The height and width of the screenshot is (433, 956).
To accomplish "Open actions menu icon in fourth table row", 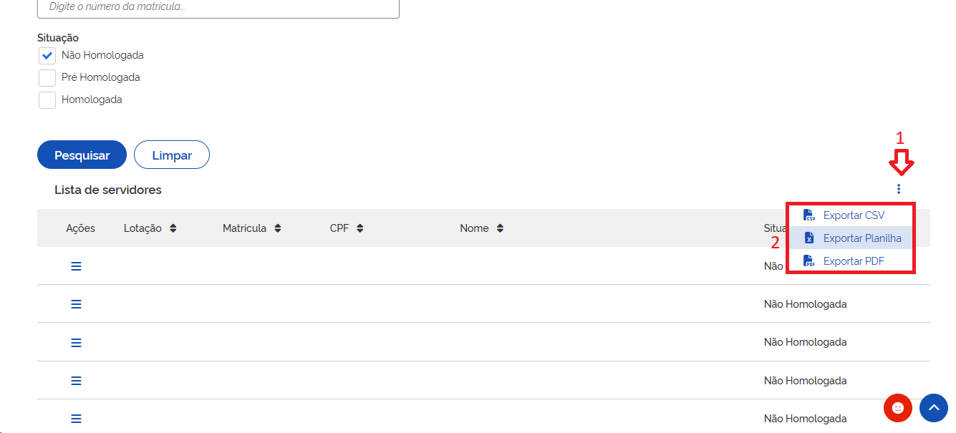I will pos(76,381).
